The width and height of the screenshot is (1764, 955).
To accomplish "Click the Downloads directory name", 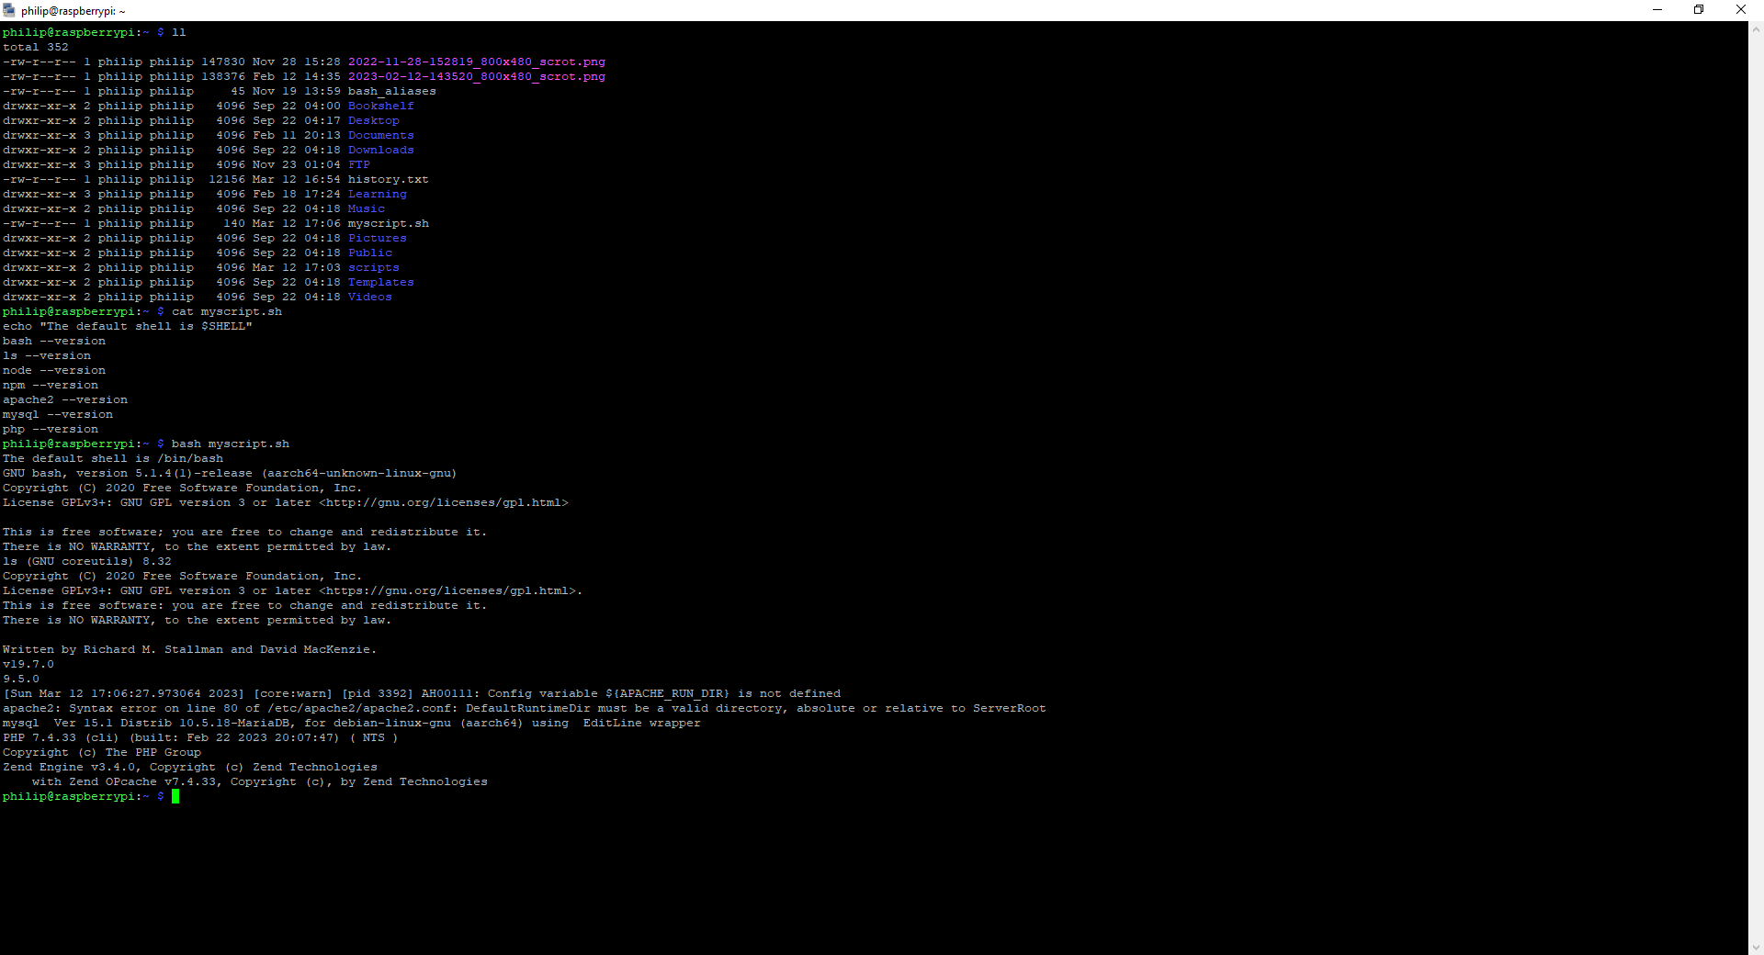I will coord(380,150).
